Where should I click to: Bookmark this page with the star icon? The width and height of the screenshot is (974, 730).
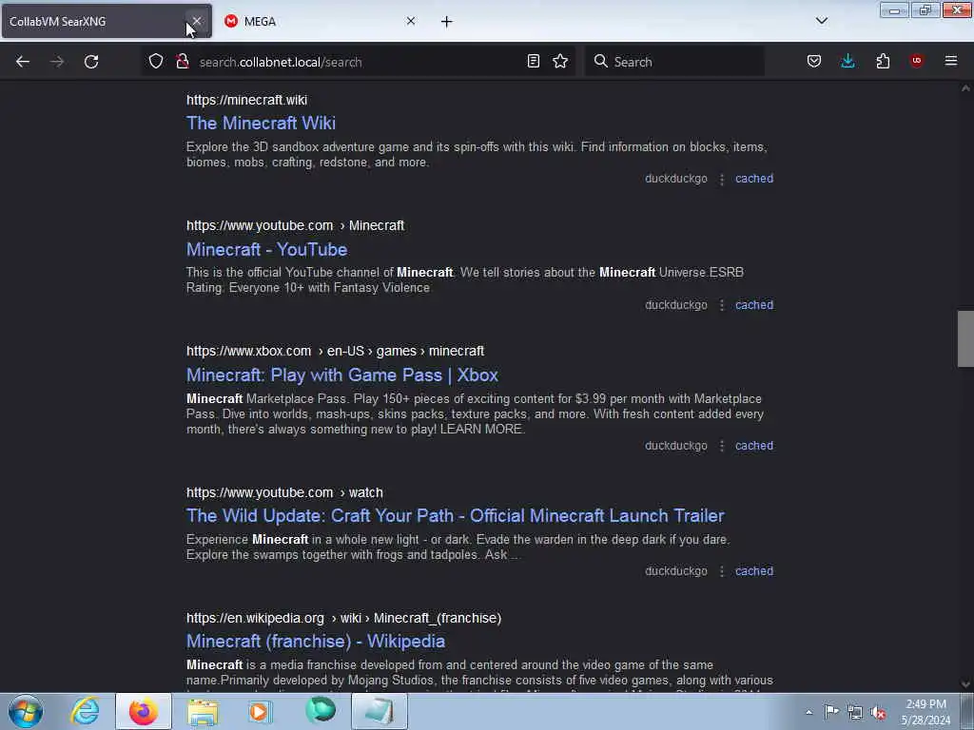(x=560, y=62)
